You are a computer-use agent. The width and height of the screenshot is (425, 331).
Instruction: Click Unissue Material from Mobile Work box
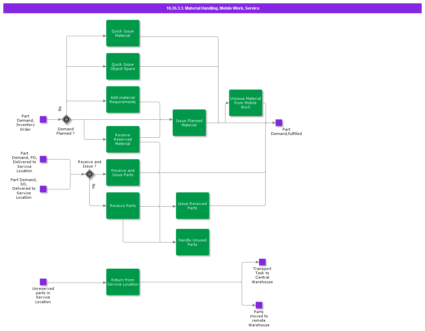(x=246, y=103)
